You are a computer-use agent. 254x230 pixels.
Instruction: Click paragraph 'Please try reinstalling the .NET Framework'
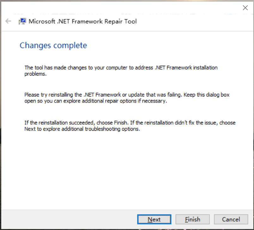[x=127, y=98]
